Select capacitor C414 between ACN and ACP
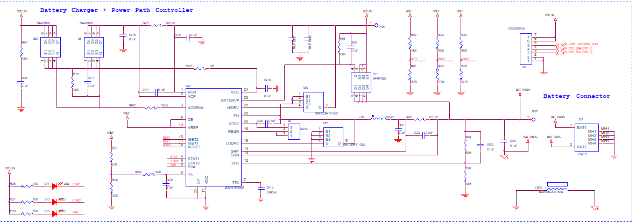This screenshot has width=636, height=223. coord(156,93)
